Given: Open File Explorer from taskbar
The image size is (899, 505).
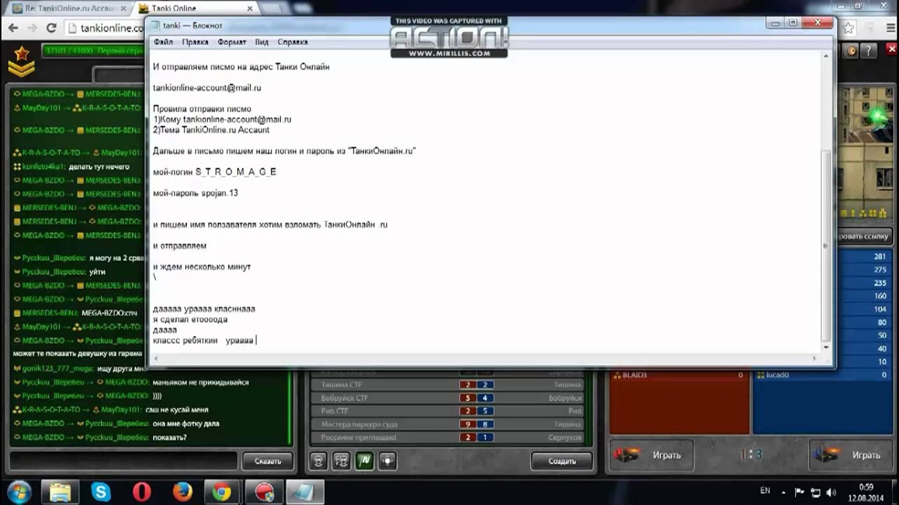Looking at the screenshot, I should point(60,492).
